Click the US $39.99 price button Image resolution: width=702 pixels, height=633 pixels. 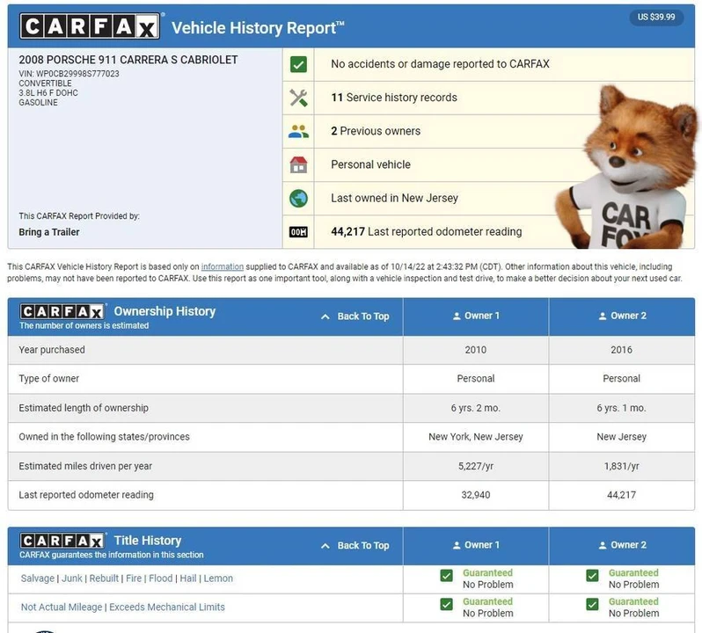tap(656, 17)
